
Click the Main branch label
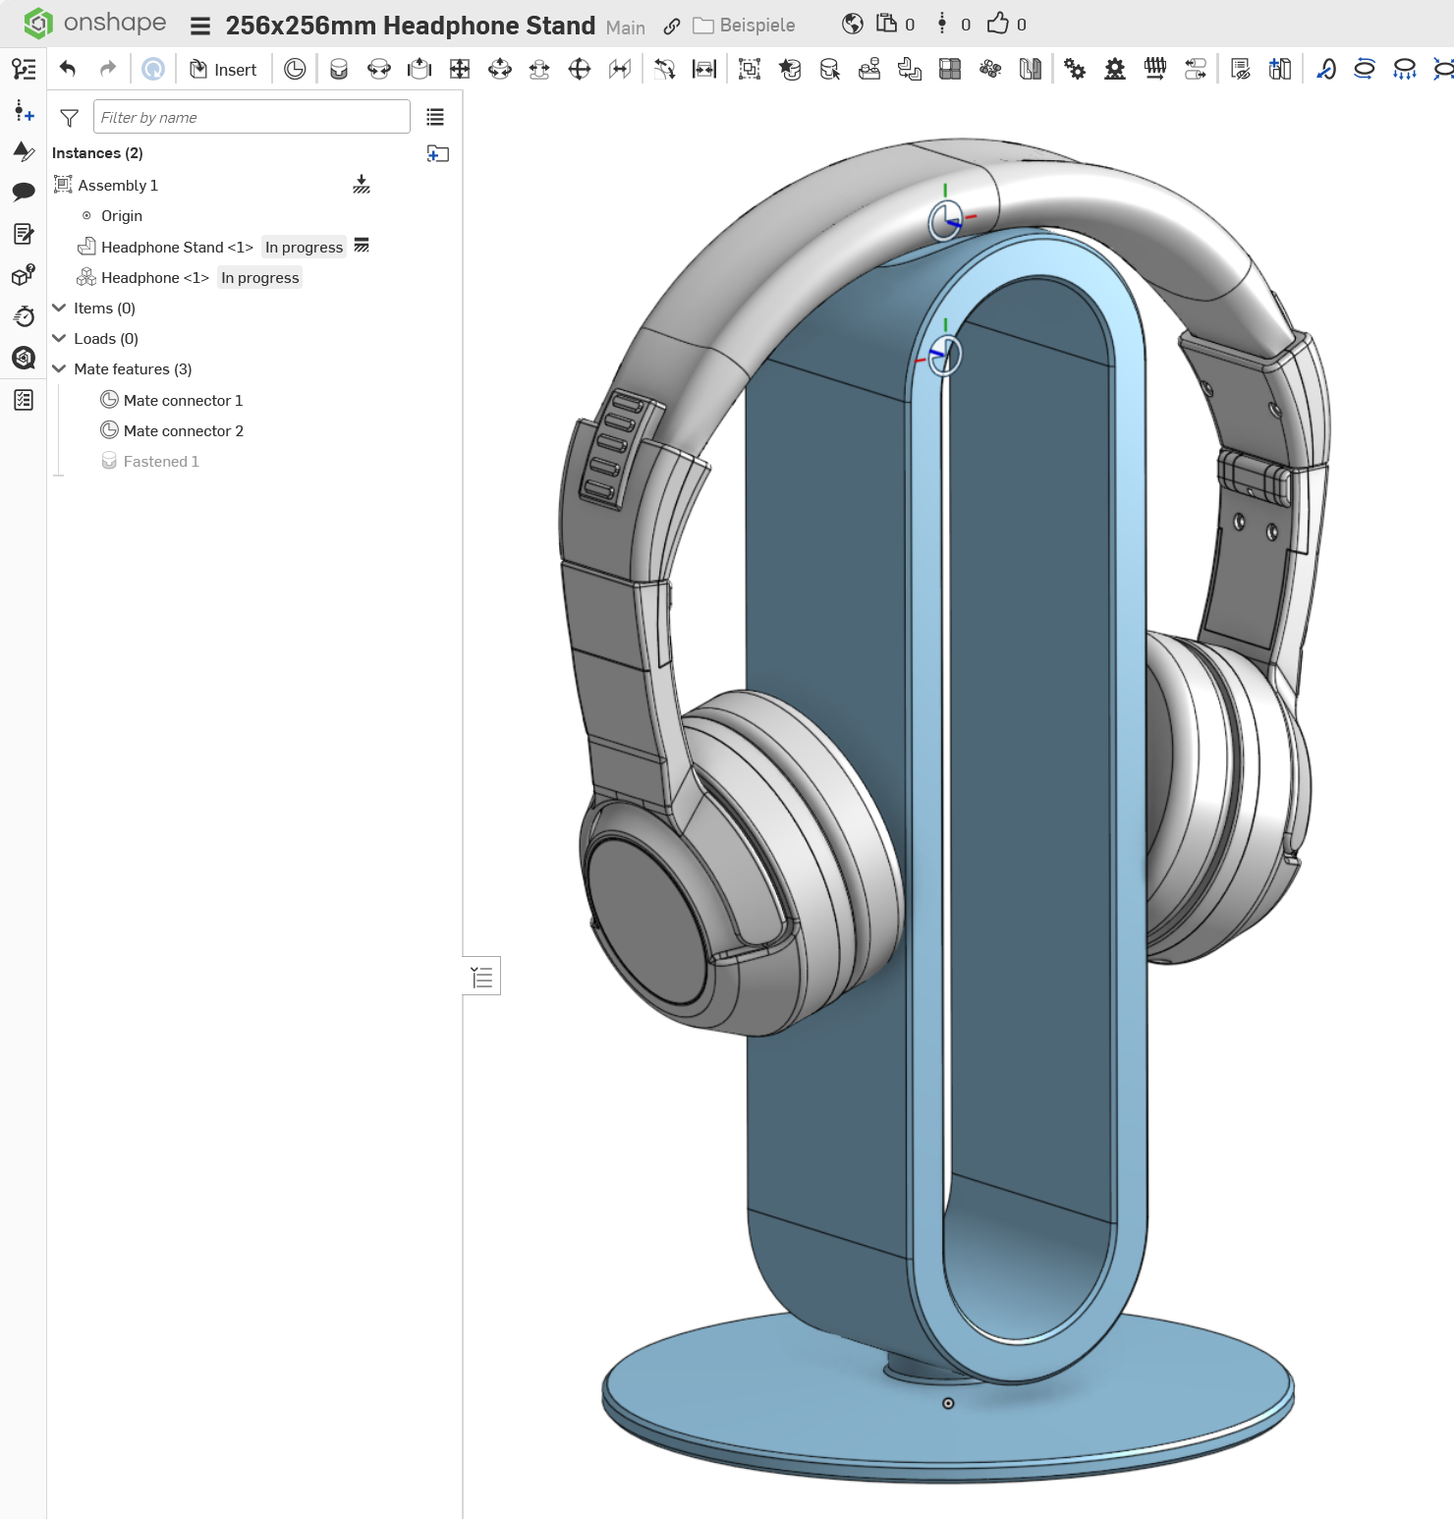pos(626,28)
